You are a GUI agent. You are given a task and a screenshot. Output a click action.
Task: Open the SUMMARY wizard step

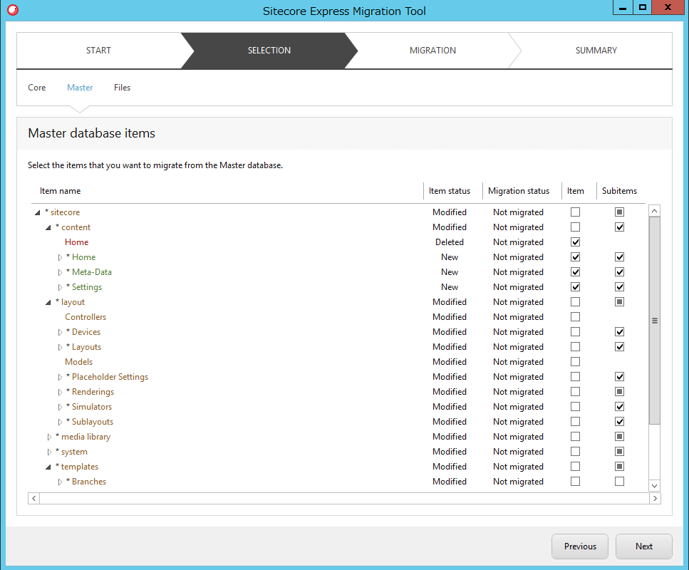596,51
